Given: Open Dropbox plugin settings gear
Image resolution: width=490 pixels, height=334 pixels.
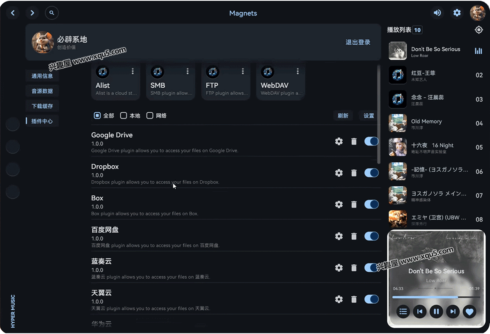Looking at the screenshot, I should click(339, 173).
